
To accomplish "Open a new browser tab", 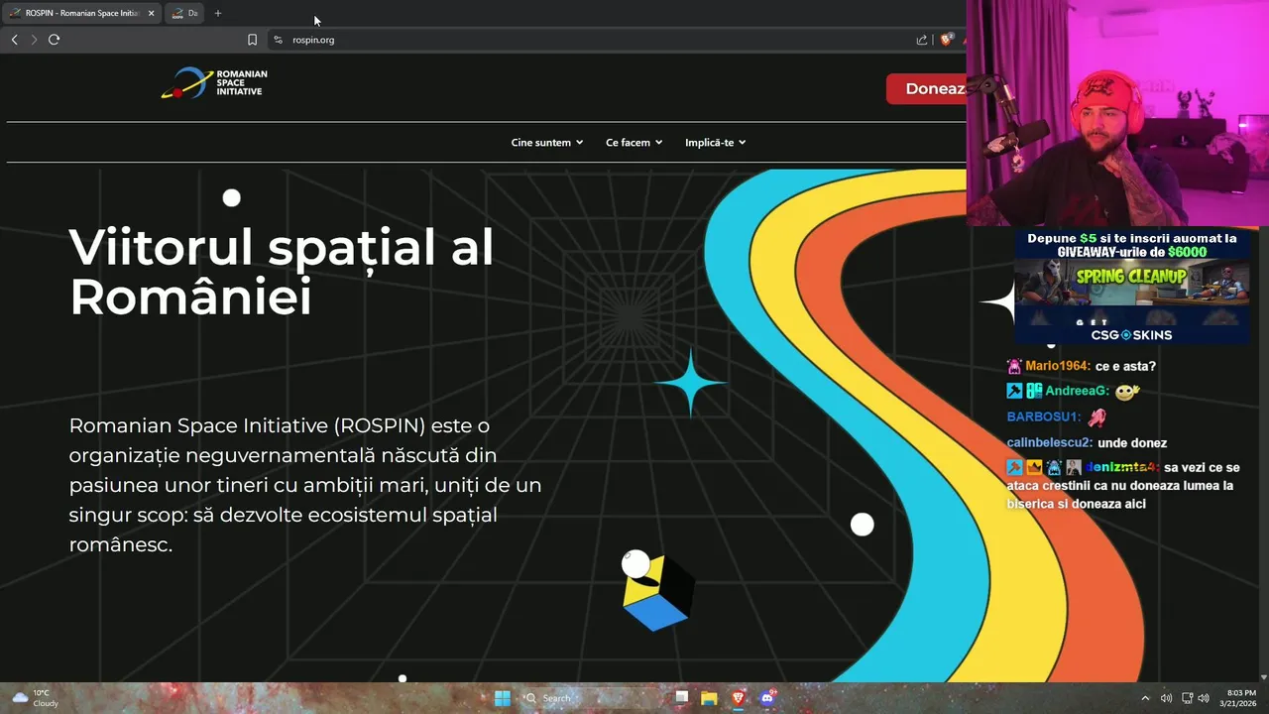I will pyautogui.click(x=218, y=13).
